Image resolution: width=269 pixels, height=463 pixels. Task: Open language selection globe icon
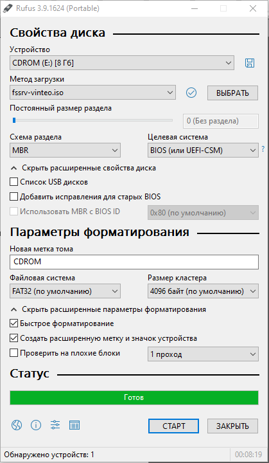coord(17,425)
